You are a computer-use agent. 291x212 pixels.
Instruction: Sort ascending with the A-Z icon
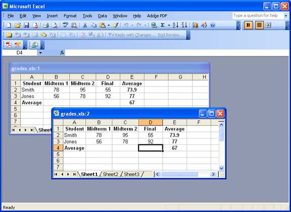tap(175, 25)
